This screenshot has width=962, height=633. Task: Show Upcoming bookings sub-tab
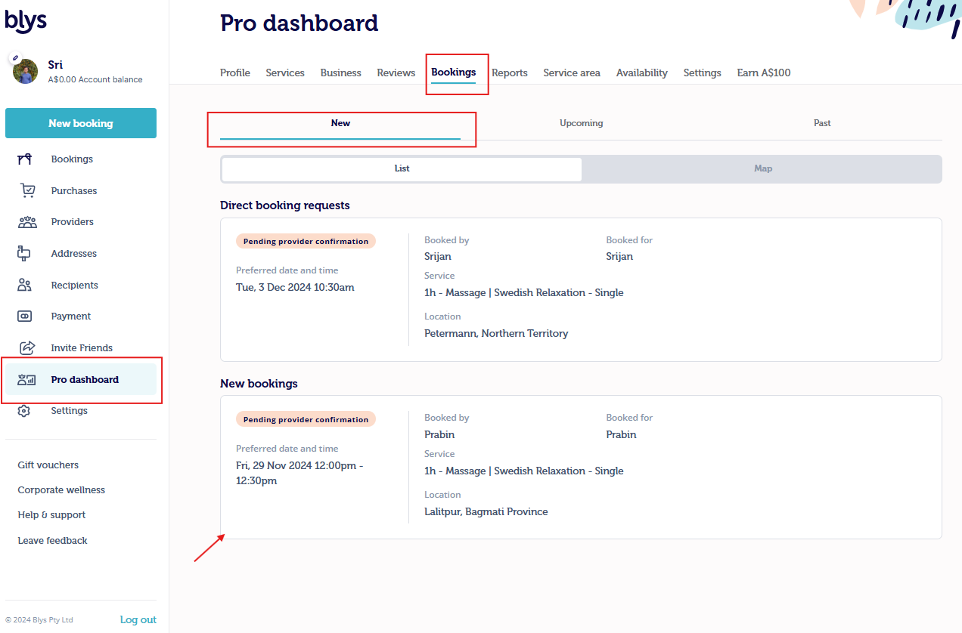point(582,123)
